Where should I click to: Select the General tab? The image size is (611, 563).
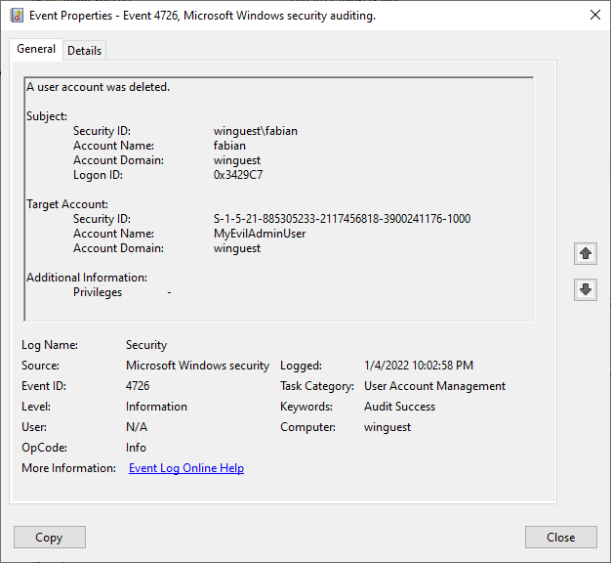coord(36,50)
